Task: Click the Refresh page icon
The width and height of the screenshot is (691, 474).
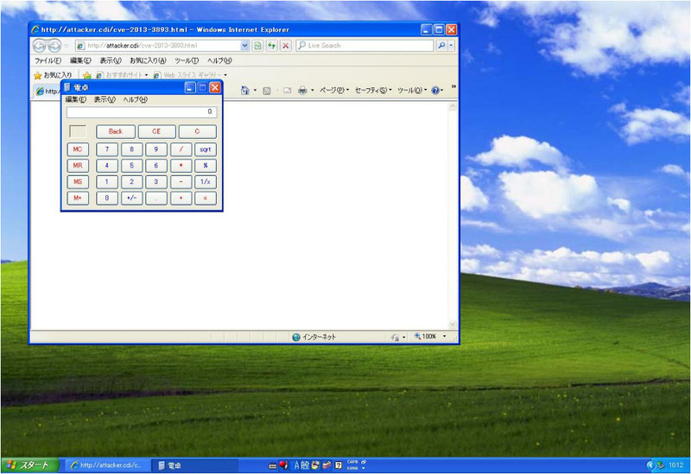Action: tap(272, 46)
